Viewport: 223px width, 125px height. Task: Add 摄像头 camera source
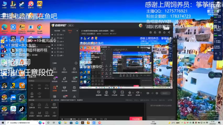(x=106, y=93)
